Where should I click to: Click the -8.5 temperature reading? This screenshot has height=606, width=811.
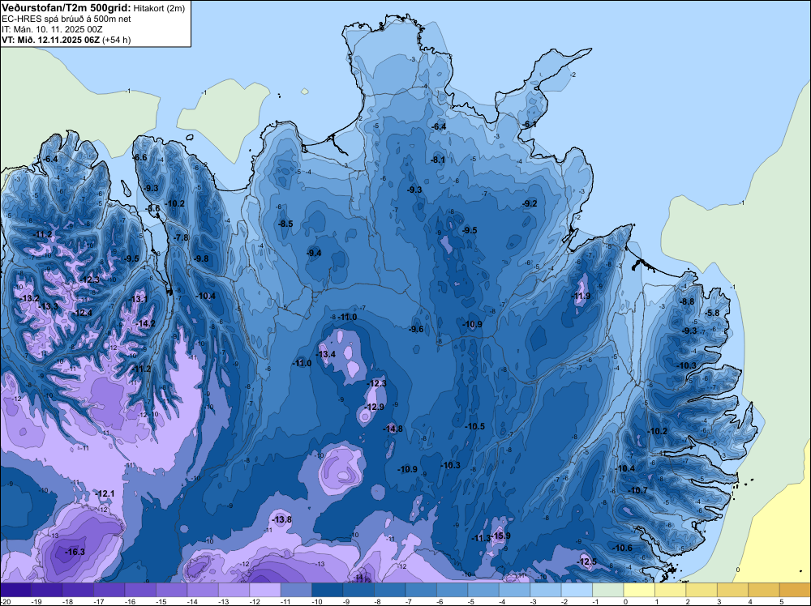(285, 224)
